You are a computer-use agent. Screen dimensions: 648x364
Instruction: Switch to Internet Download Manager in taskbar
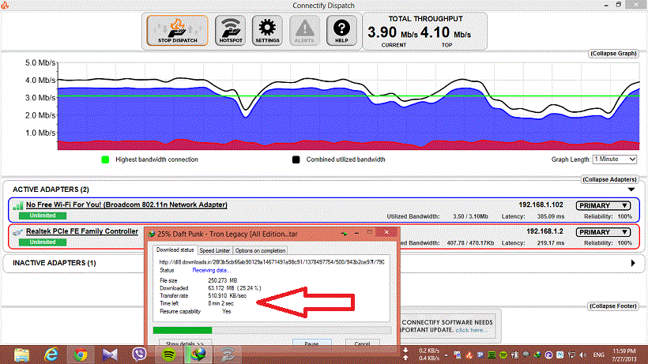click(x=198, y=355)
